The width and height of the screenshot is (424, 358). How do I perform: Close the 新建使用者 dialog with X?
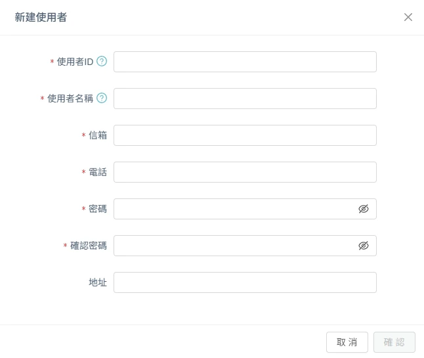(x=408, y=17)
